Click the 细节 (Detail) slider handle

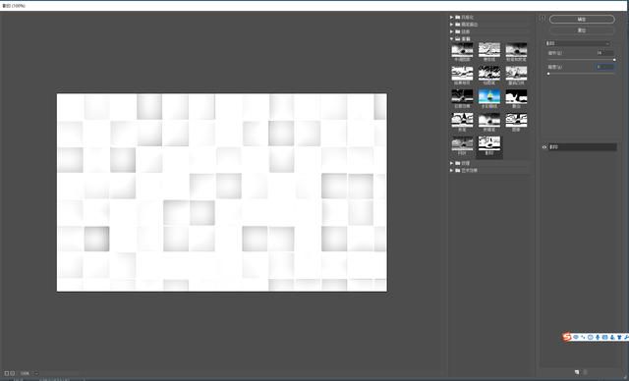coord(614,60)
